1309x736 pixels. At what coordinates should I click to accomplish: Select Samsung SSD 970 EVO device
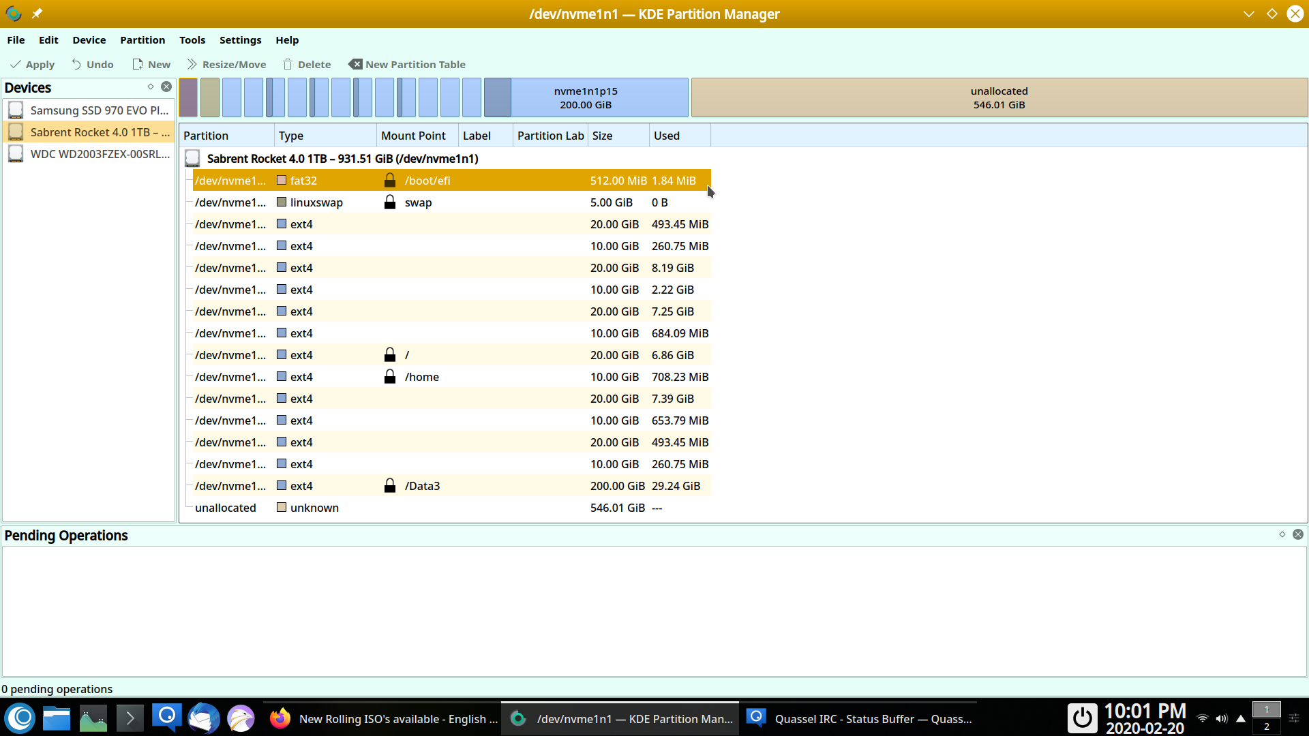[x=89, y=110]
